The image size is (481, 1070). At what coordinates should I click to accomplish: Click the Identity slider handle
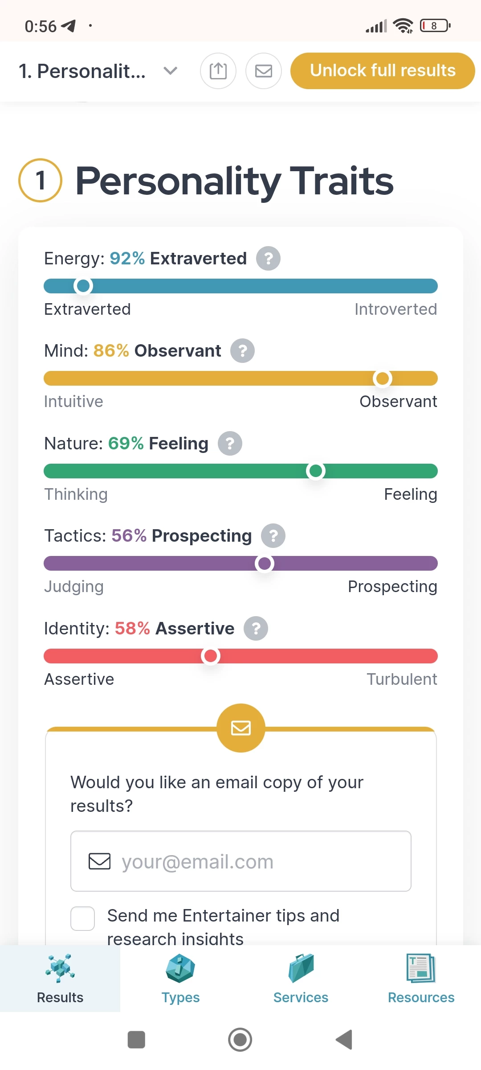pos(210,656)
